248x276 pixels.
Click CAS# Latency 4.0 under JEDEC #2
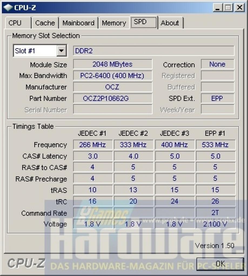(x=133, y=156)
